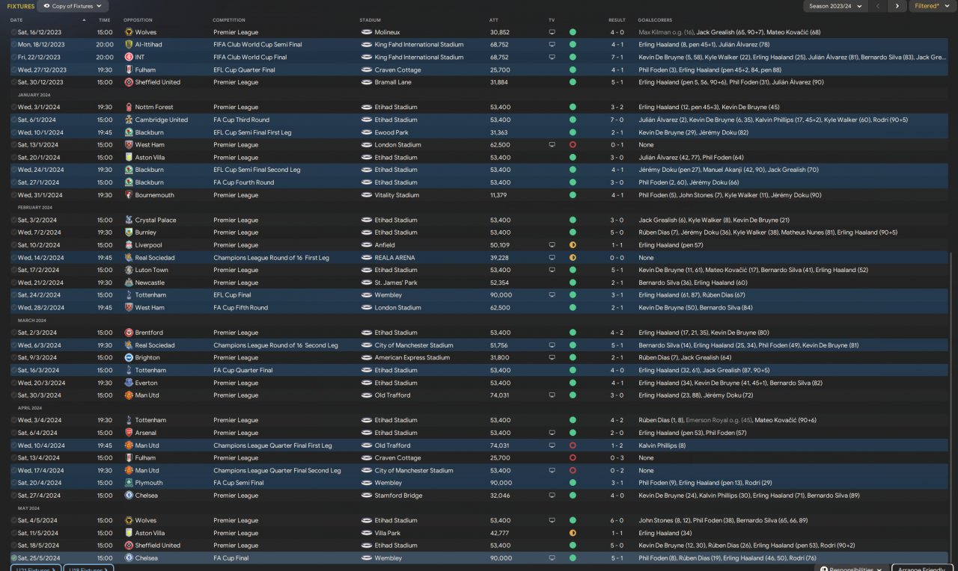Click the Luton Town club badge
Viewport: 958px width, 571px height.
click(129, 271)
